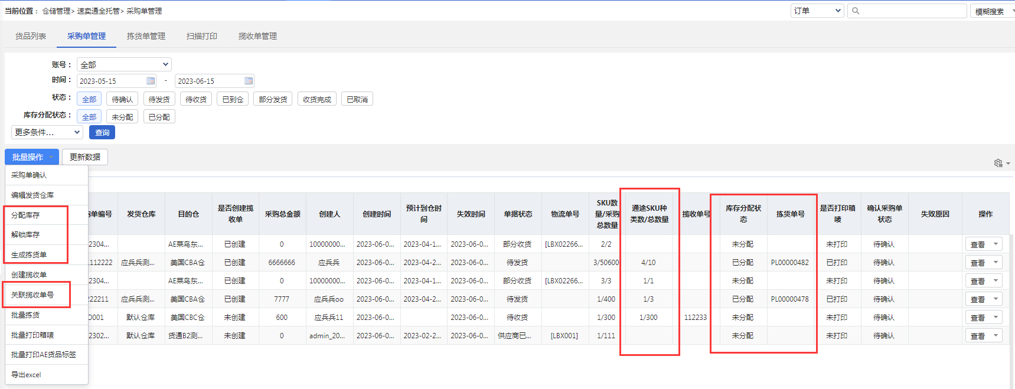This screenshot has width=1015, height=389.
Task: Collapse the 批量操作 dropdown button
Action: click(32, 157)
